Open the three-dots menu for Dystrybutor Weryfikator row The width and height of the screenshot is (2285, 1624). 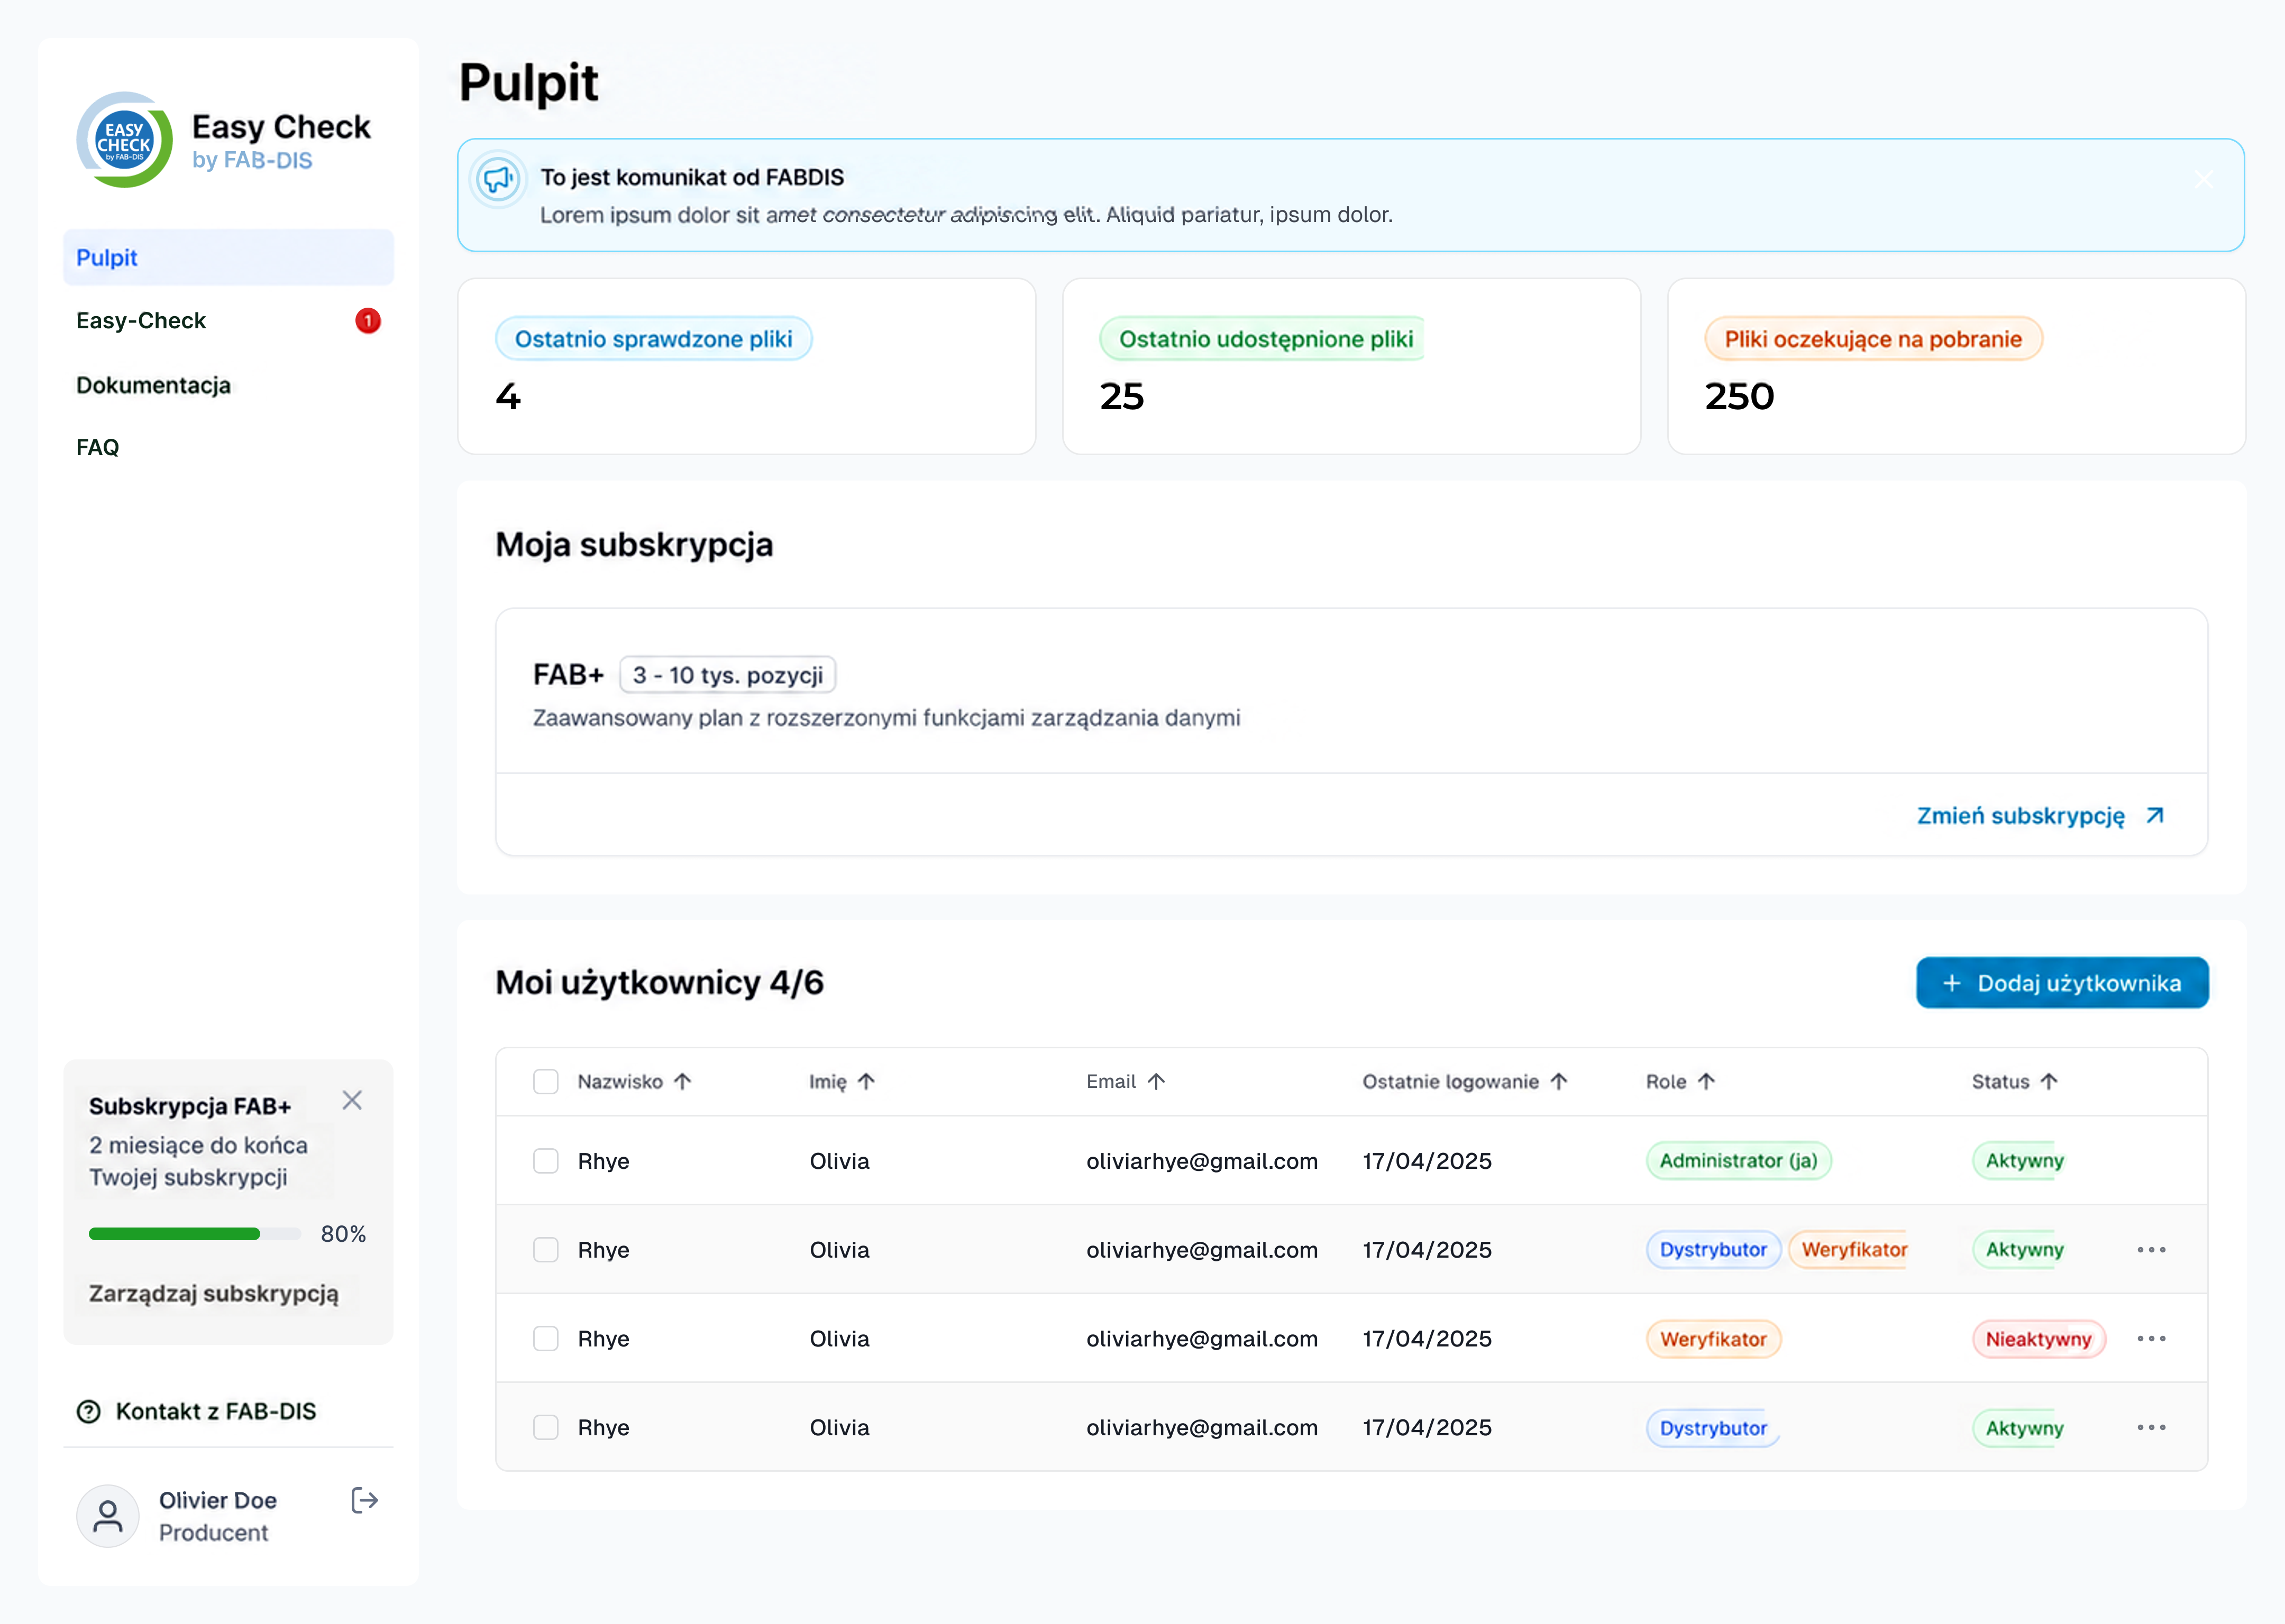click(x=2151, y=1249)
